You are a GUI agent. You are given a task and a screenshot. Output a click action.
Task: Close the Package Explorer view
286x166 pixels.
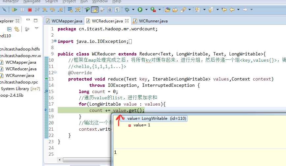[17, 21]
